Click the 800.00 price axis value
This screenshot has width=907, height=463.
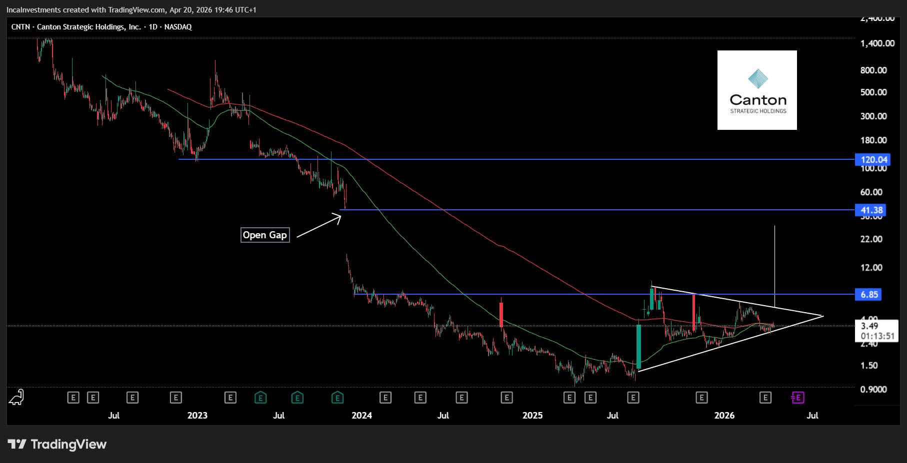click(873, 70)
